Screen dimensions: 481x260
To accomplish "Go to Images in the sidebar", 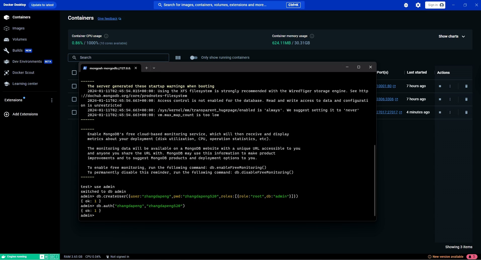I will coord(18,28).
